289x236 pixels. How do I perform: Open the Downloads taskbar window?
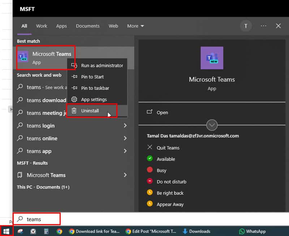(x=197, y=231)
